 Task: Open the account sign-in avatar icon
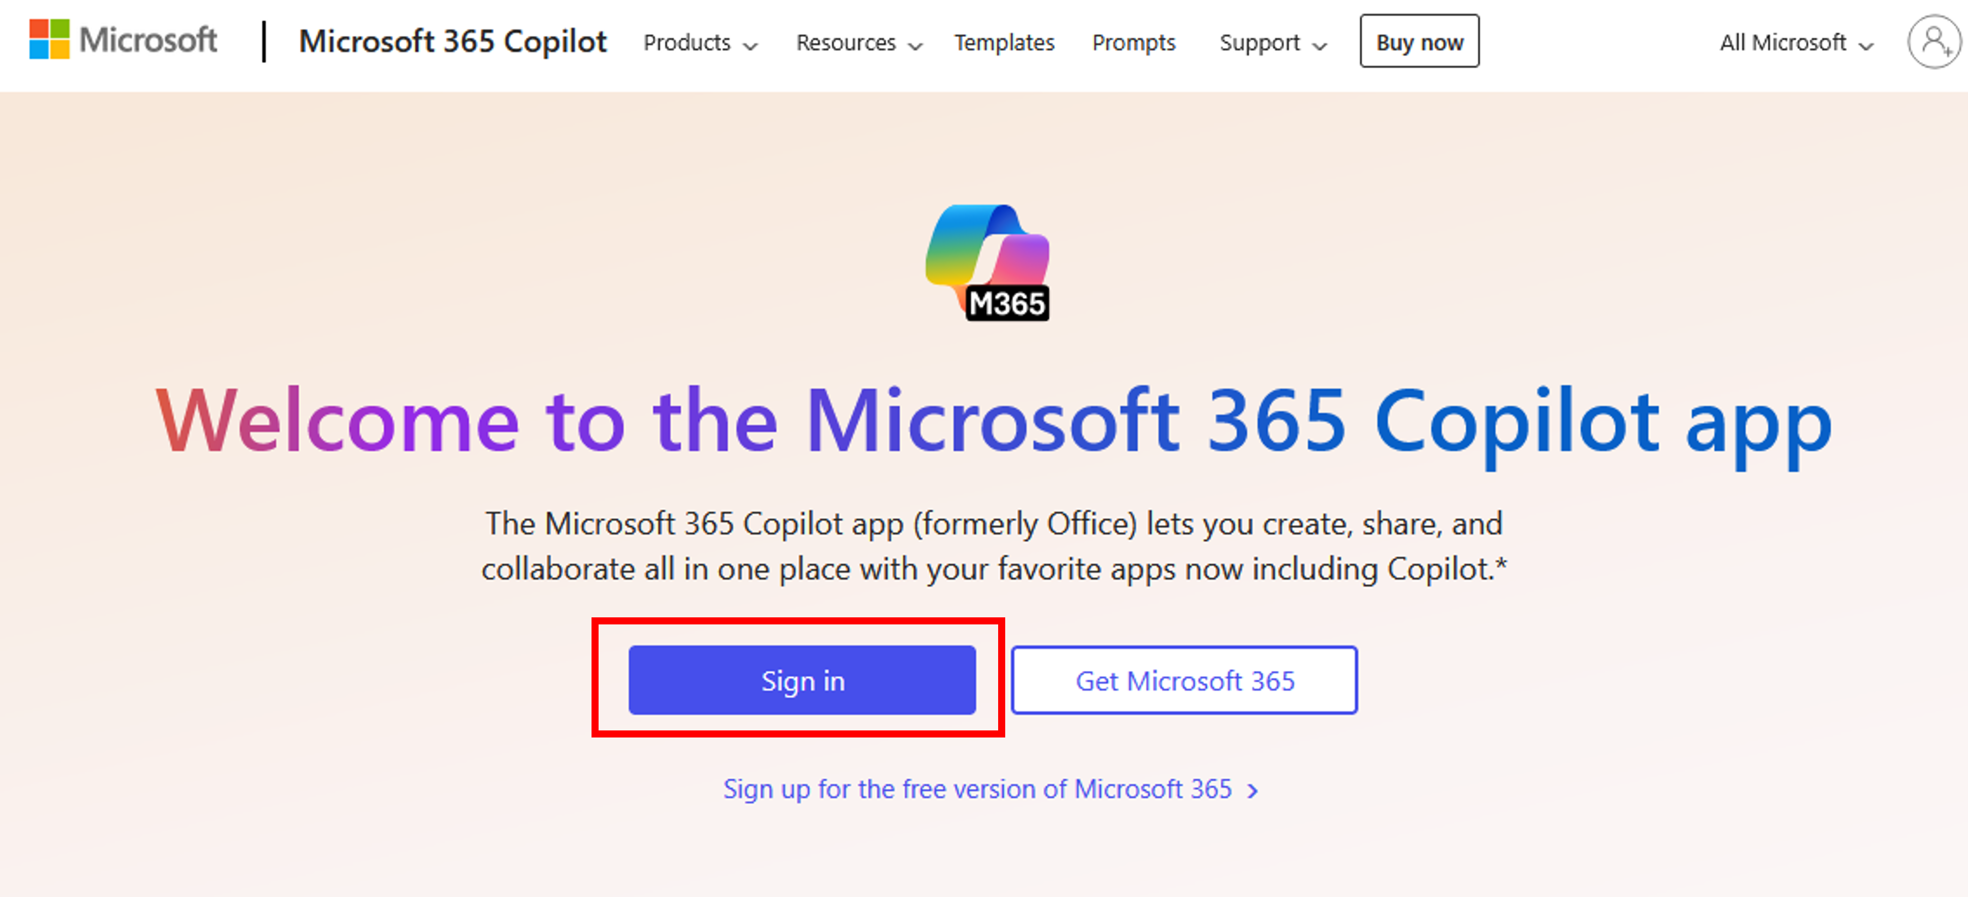tap(1933, 41)
